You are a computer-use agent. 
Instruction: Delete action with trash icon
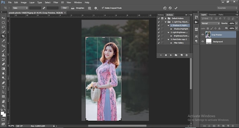[187, 55]
